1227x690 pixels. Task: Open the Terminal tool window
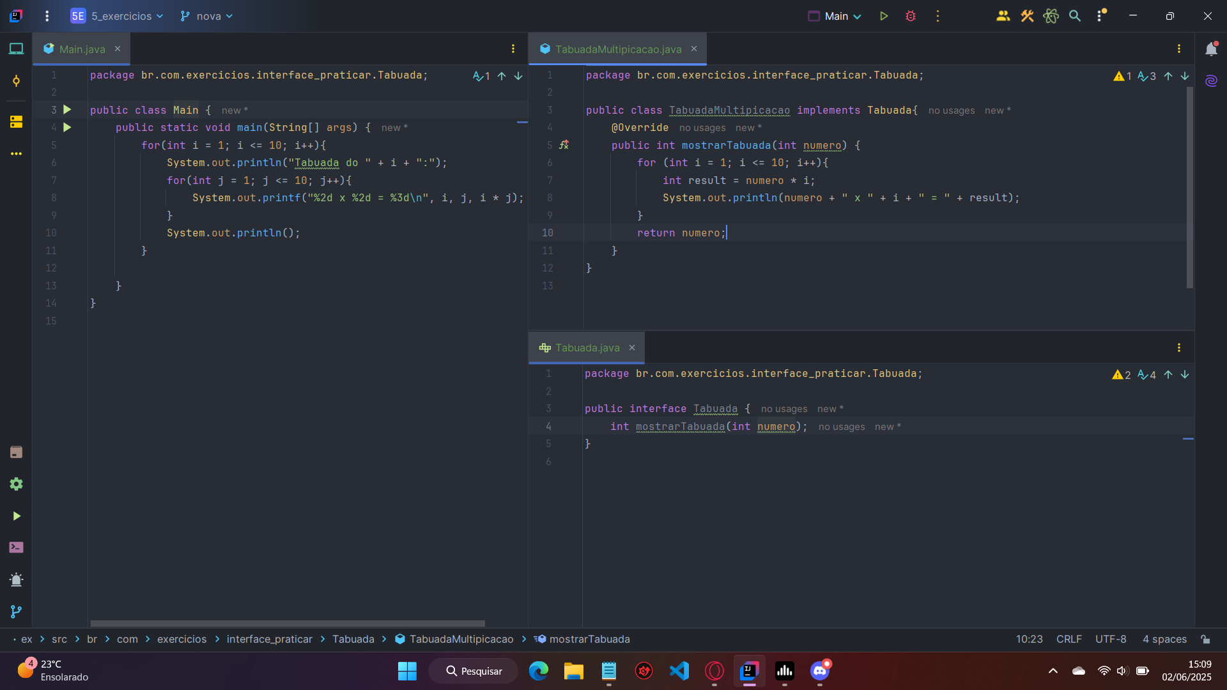(16, 548)
